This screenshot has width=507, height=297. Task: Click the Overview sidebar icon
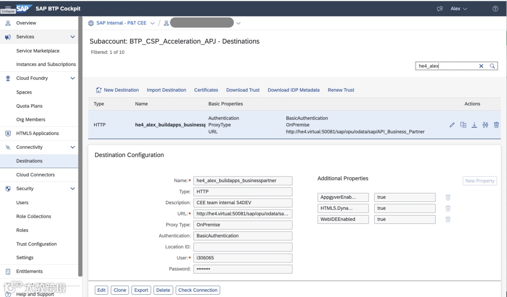pos(8,23)
